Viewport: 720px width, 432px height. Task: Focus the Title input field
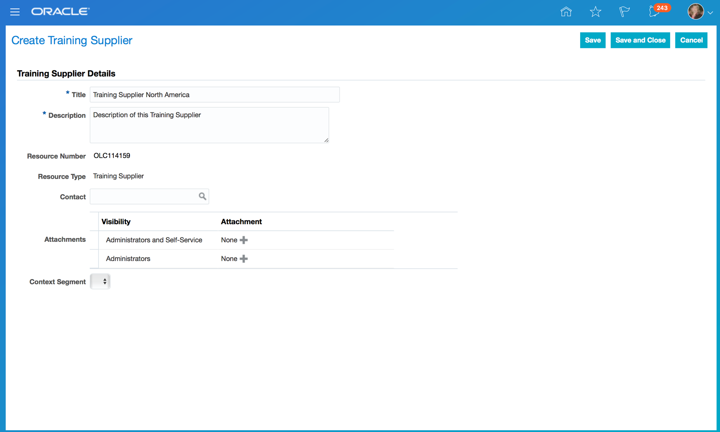point(215,95)
